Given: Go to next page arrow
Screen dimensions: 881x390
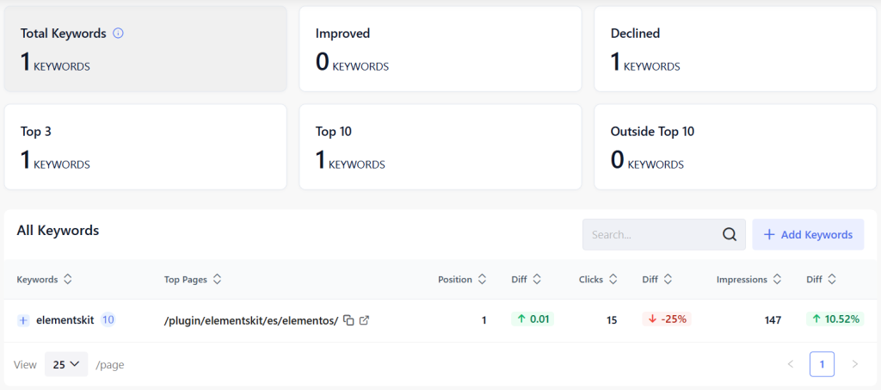Looking at the screenshot, I should click(x=854, y=364).
